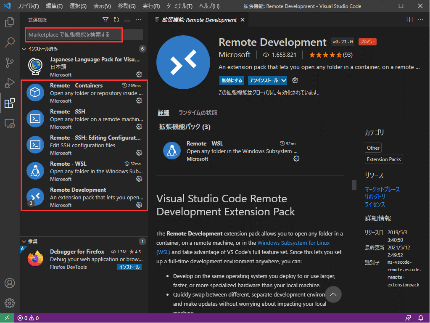Screen dimensions: 430x323
Task: Refresh the extensions list
Action: [x=116, y=20]
